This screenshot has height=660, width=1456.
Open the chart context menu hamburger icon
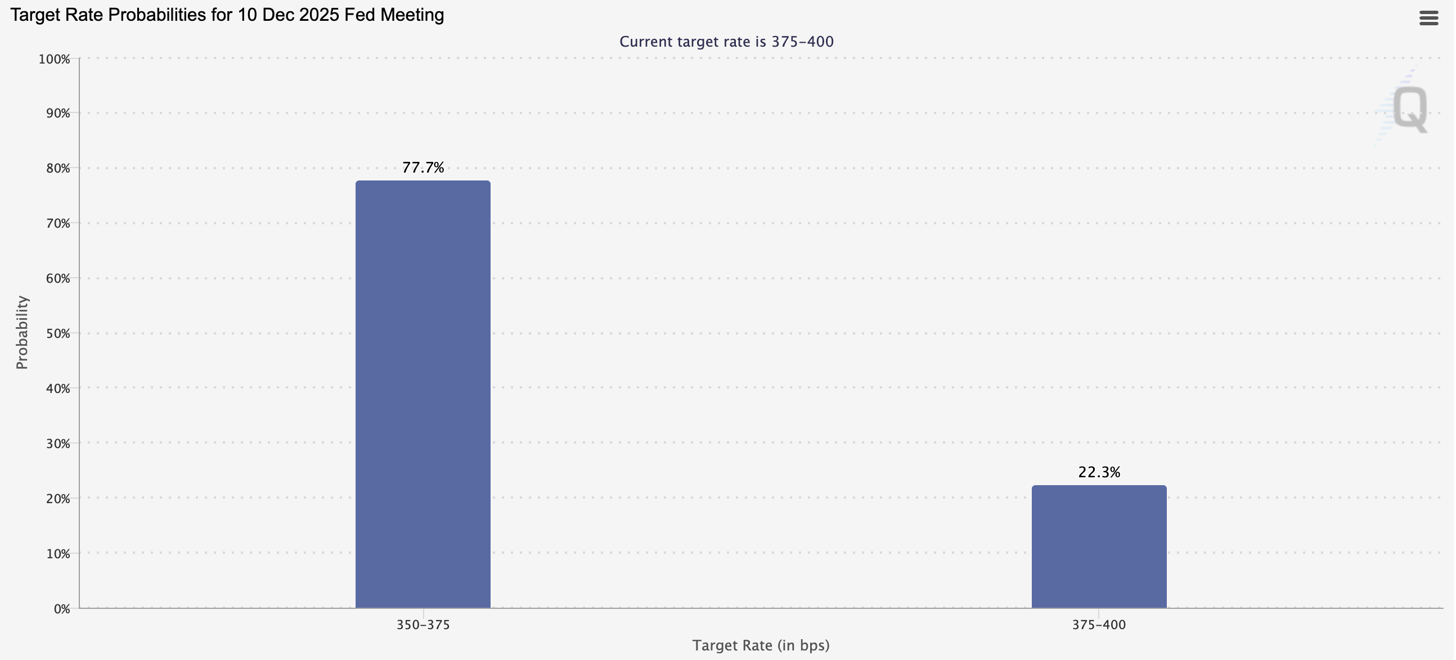pos(1428,19)
